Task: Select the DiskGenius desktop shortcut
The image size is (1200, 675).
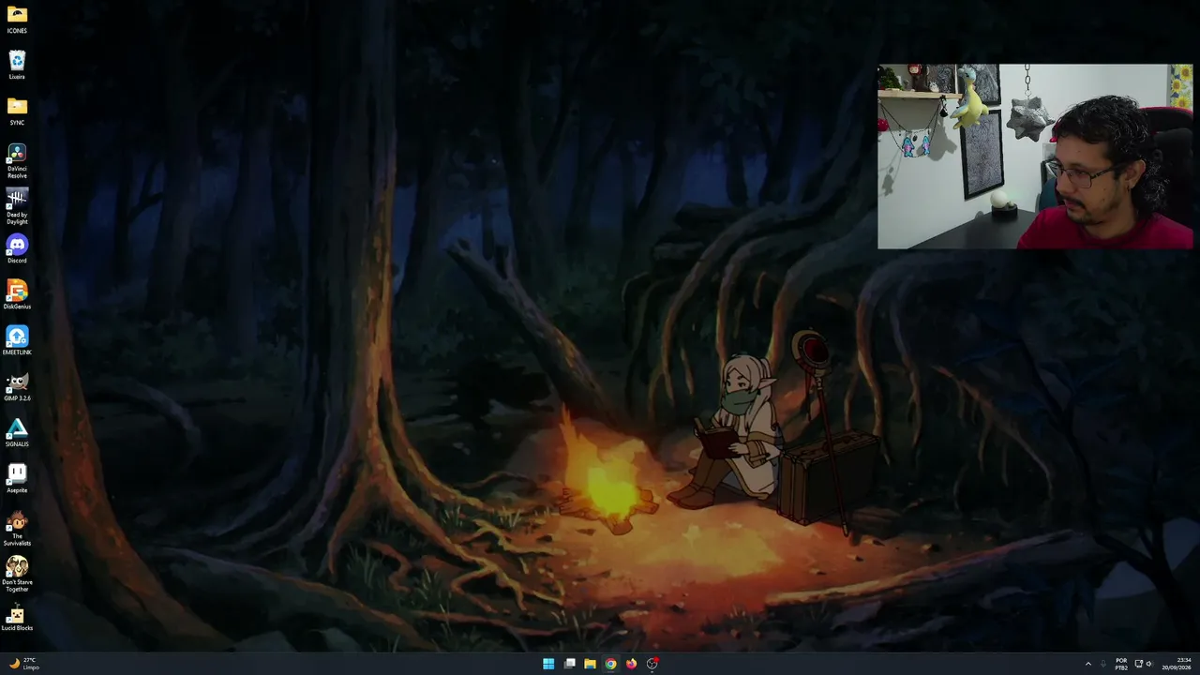Action: [x=17, y=295]
